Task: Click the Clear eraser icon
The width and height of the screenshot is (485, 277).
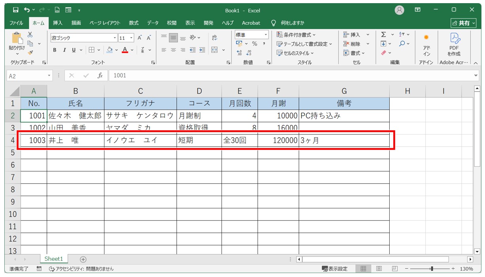Action: pyautogui.click(x=383, y=53)
